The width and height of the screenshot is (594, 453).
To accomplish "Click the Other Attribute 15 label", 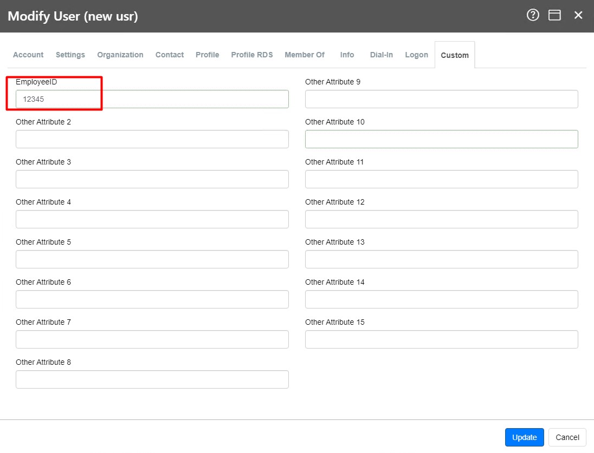I will pos(335,322).
